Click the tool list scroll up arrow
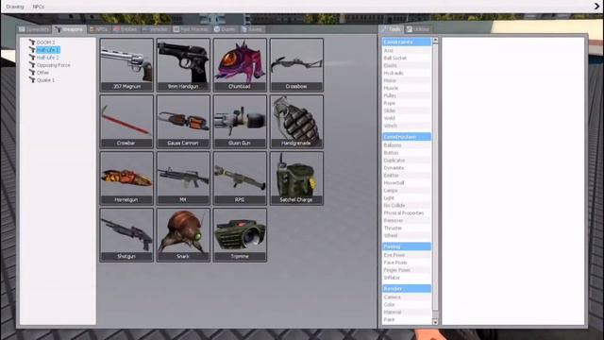Screen dimensions: 604x340 [435, 40]
